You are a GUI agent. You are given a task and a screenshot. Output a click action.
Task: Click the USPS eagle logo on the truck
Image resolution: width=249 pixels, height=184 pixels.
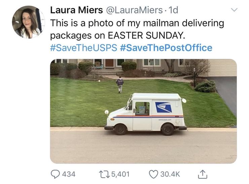[x=163, y=107]
